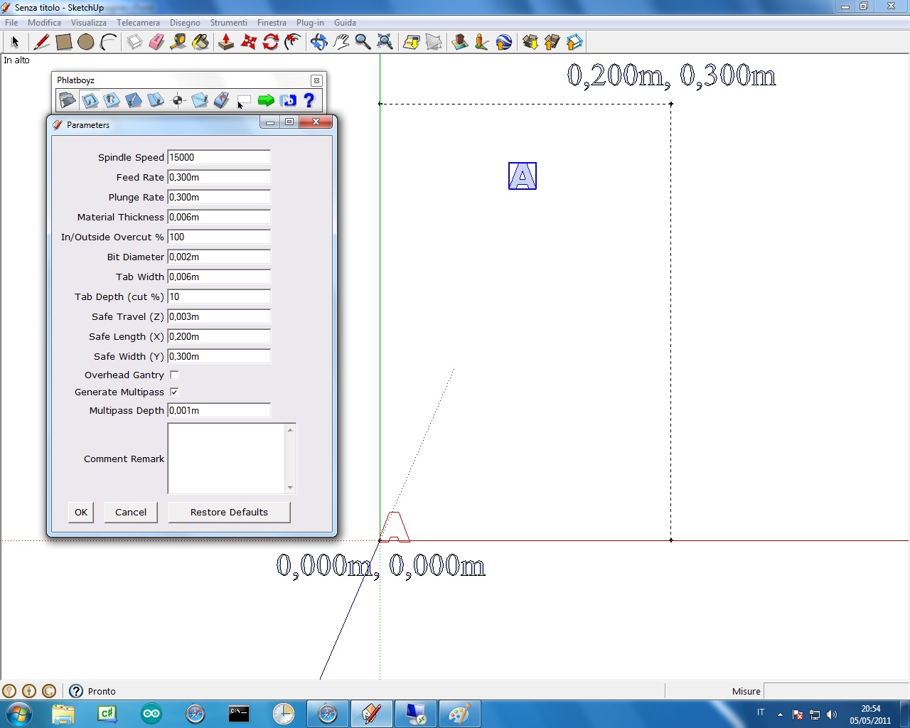
Task: Activate the Orbit camera tool
Action: [x=318, y=43]
